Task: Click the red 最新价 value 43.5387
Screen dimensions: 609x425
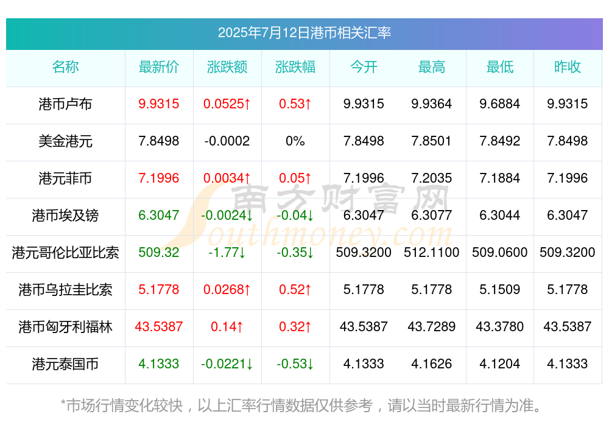Action: tap(159, 326)
